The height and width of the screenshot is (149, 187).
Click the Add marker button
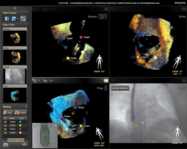click(x=8, y=112)
